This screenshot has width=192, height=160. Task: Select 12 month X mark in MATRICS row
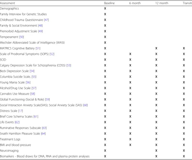[156, 48]
